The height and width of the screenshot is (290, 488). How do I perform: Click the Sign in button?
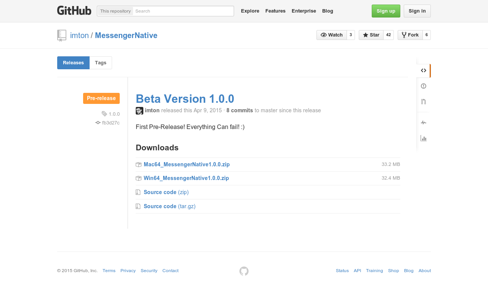(417, 11)
